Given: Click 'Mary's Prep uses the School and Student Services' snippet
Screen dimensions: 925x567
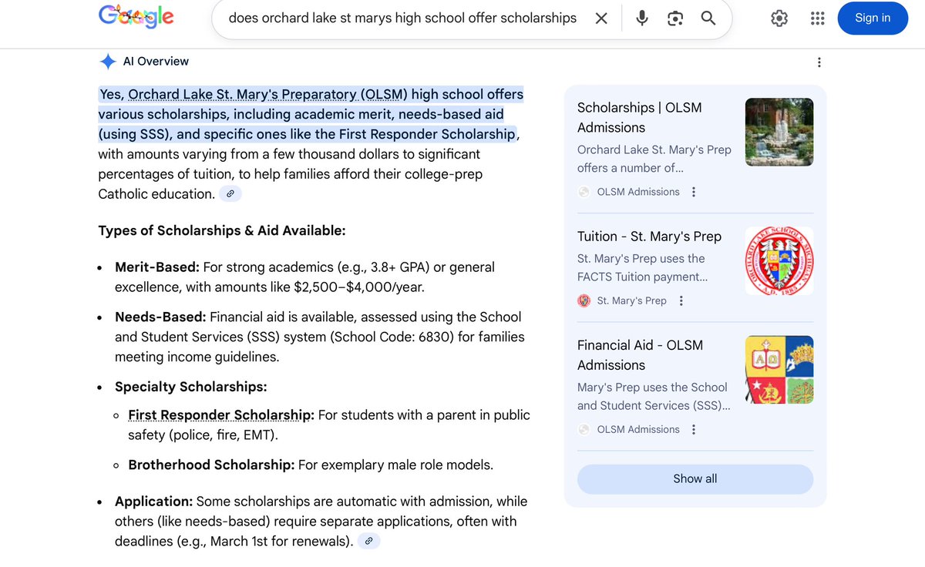Looking at the screenshot, I should 654,396.
